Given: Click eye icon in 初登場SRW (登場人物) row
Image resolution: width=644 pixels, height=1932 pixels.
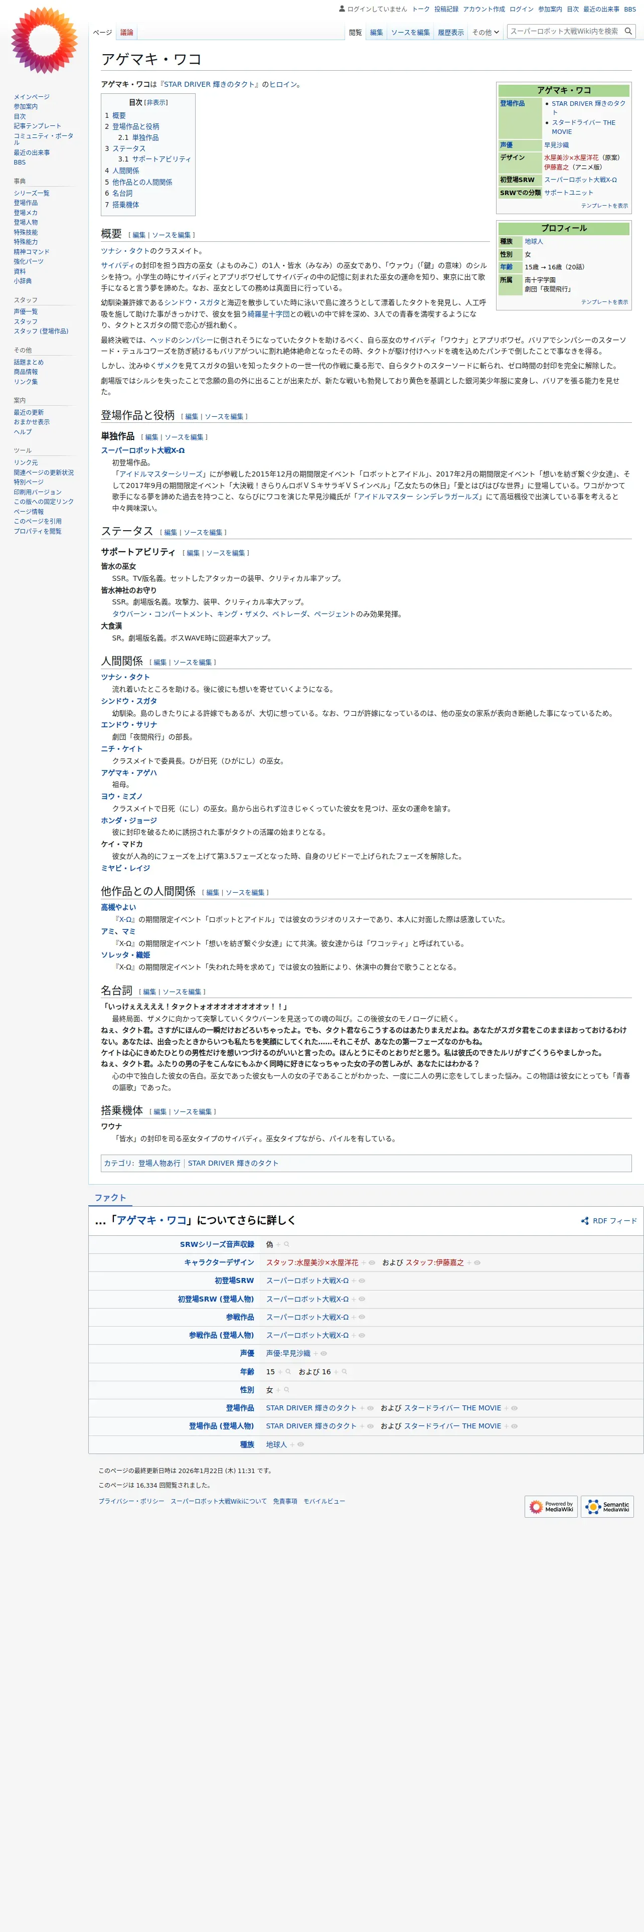Looking at the screenshot, I should click(x=362, y=1299).
